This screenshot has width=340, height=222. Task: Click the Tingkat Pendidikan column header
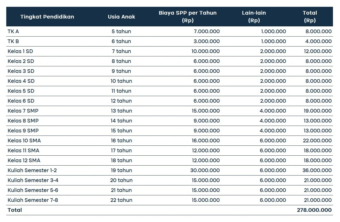click(47, 17)
